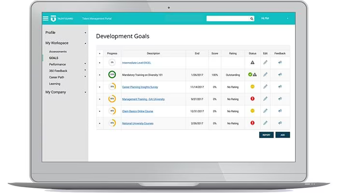Select Assessments in My Workspace
Viewport: 338px width, 193px height.
[x=58, y=52]
